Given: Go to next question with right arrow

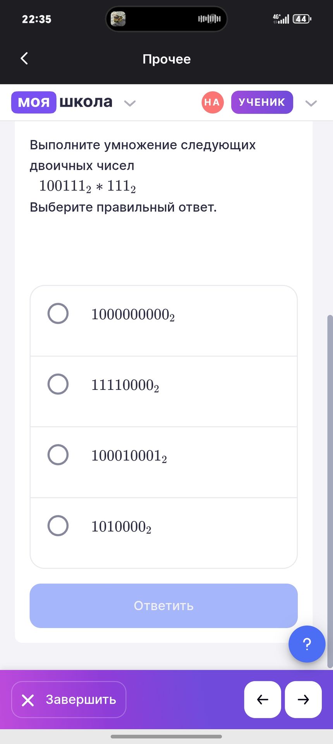Looking at the screenshot, I should coord(303,699).
